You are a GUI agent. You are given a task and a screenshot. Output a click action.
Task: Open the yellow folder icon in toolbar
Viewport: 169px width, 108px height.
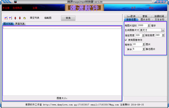tap(25, 18)
